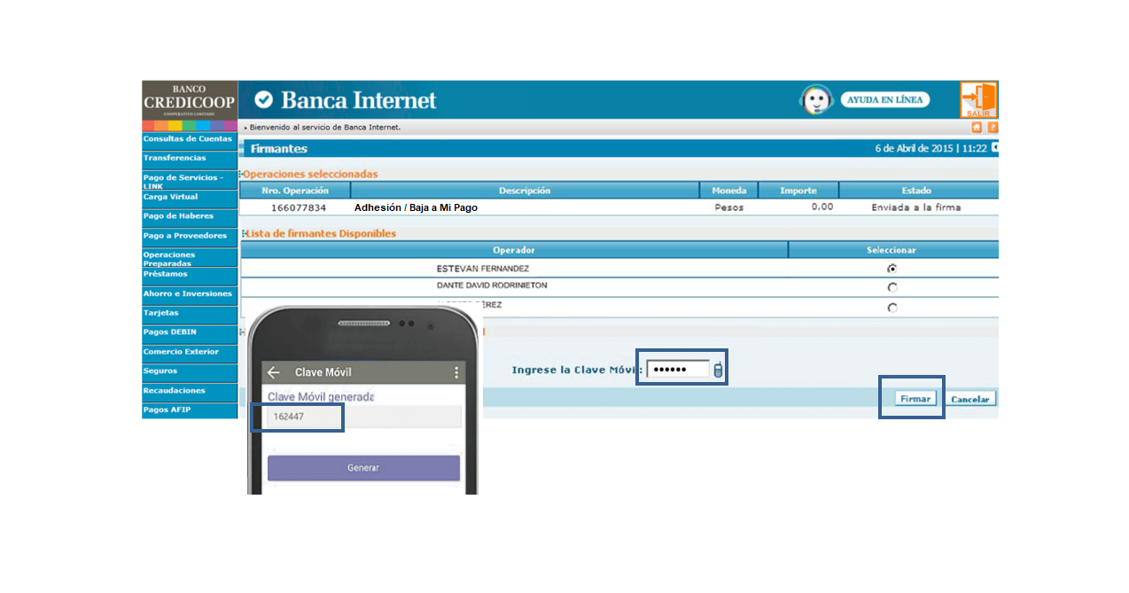
Task: Open help with orange question mark icon
Action: (993, 128)
